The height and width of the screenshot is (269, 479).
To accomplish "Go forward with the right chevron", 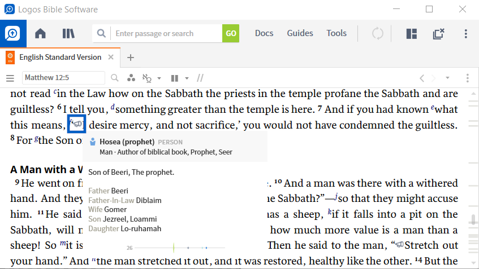I will [434, 78].
